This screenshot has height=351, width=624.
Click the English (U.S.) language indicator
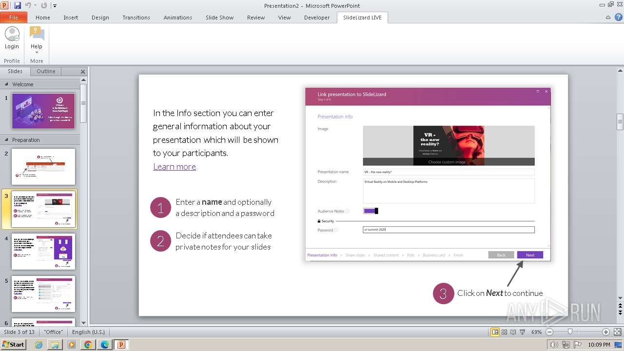pyautogui.click(x=88, y=332)
